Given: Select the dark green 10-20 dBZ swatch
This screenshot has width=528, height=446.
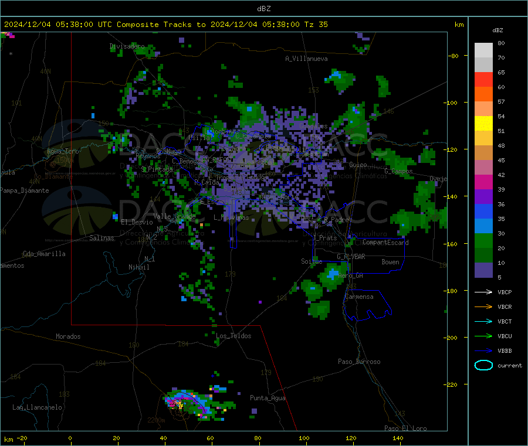Looking at the screenshot, I should pos(483,255).
